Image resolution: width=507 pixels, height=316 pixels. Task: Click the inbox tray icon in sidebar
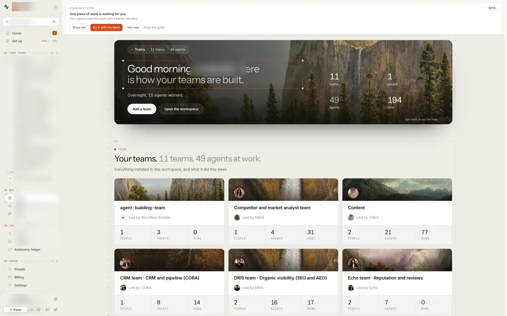tap(10, 242)
